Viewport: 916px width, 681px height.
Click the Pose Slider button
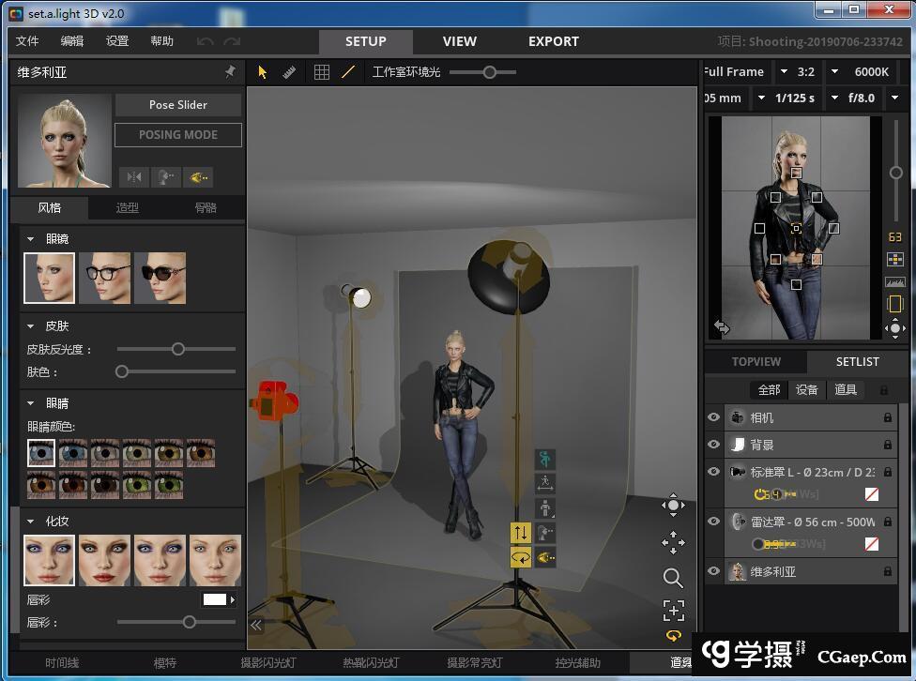(177, 105)
